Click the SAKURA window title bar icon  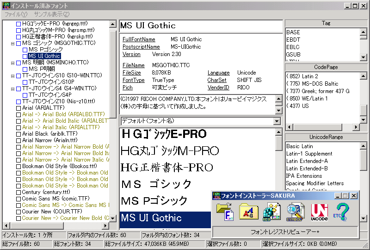pos(216,196)
